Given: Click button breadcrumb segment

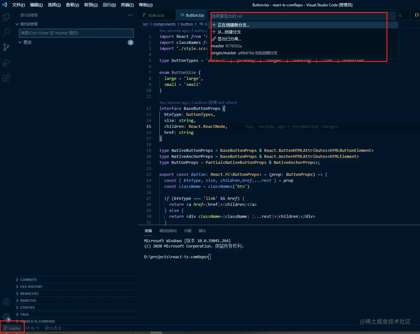Looking at the screenshot, I should (x=187, y=24).
